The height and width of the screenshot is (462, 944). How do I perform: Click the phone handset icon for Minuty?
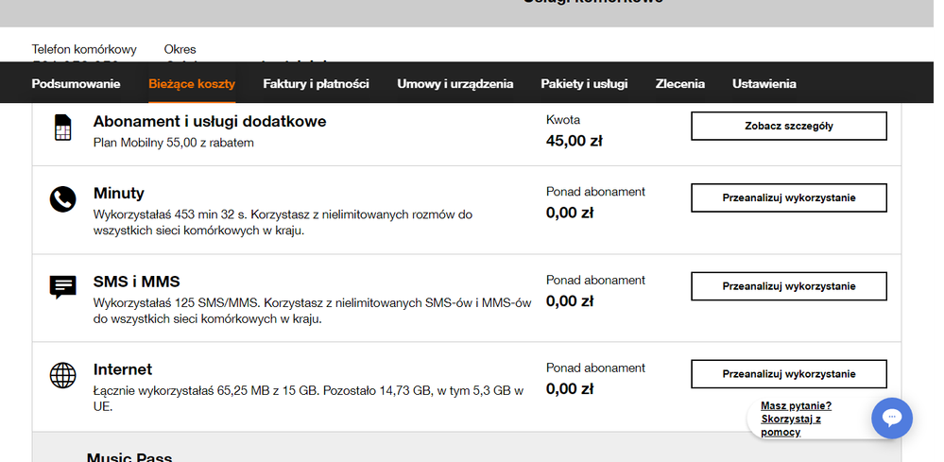point(62,199)
